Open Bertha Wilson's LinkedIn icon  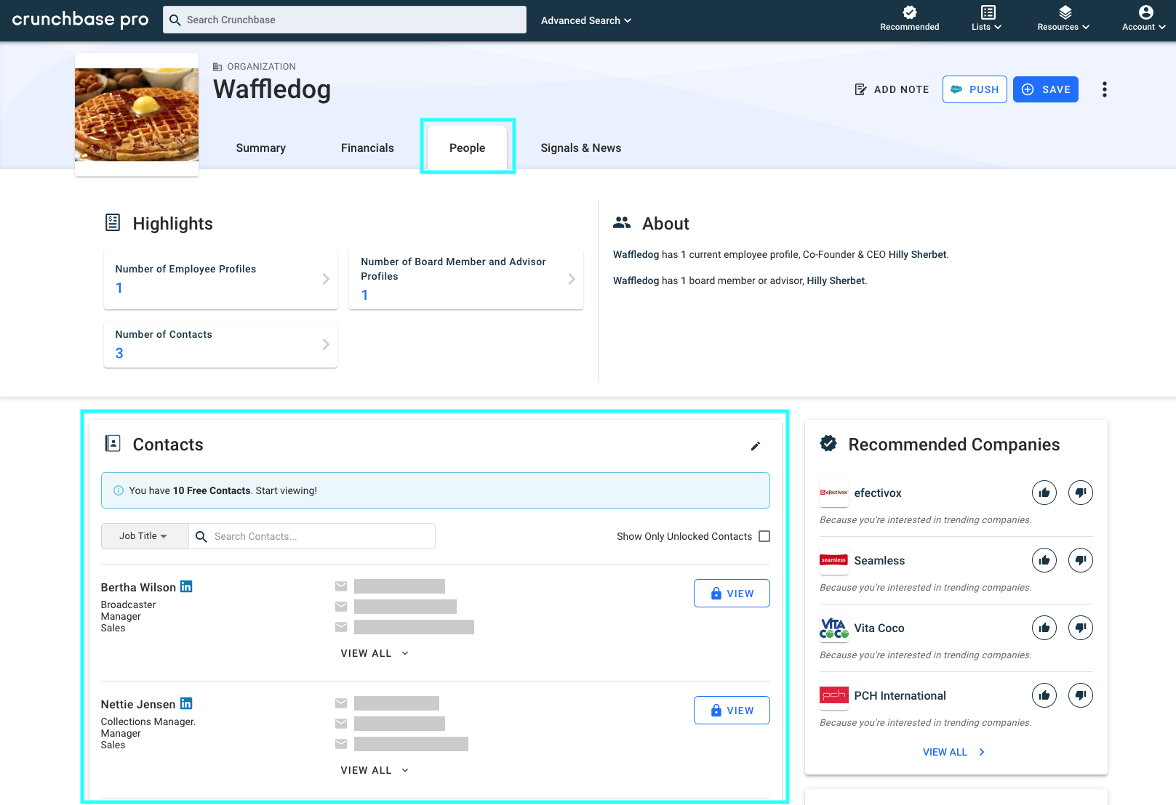(186, 586)
